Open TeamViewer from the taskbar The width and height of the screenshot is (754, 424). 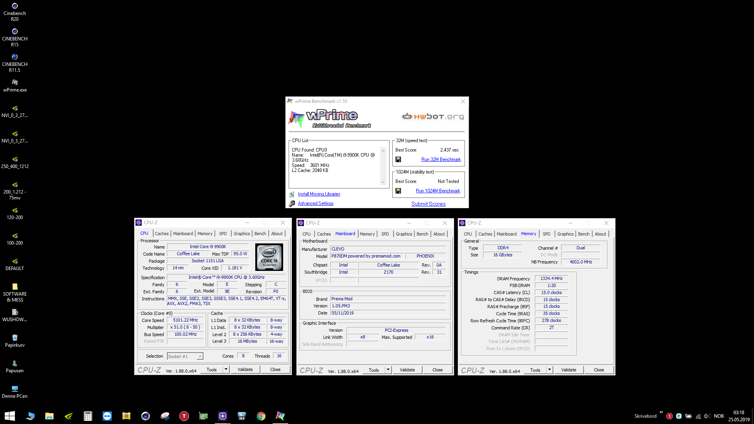107,416
